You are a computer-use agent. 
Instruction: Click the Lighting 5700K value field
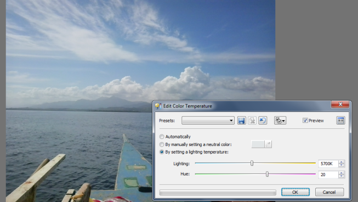click(x=328, y=164)
